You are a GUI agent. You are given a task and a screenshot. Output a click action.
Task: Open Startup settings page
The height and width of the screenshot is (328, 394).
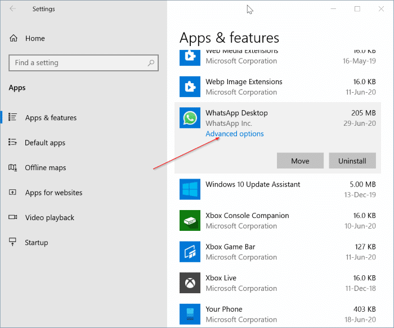click(x=37, y=243)
